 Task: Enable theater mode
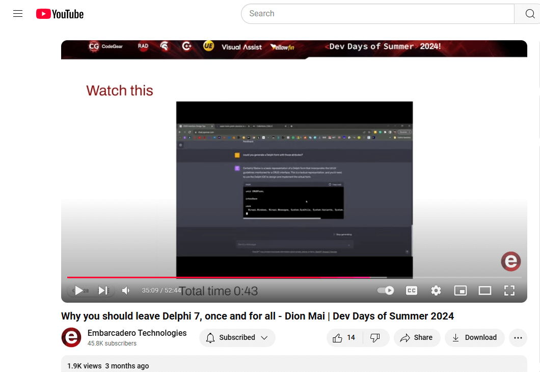[x=485, y=290]
